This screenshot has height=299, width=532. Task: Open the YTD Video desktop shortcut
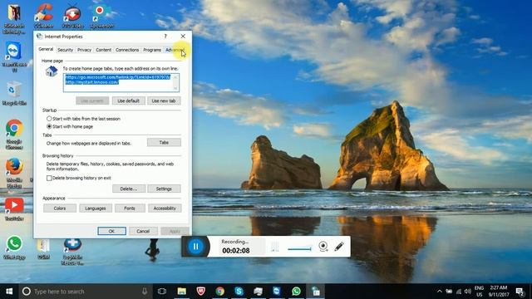[72, 15]
